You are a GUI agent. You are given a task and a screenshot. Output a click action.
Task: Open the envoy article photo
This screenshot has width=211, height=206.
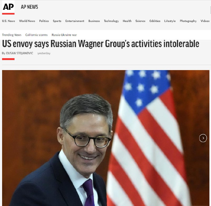(x=106, y=138)
